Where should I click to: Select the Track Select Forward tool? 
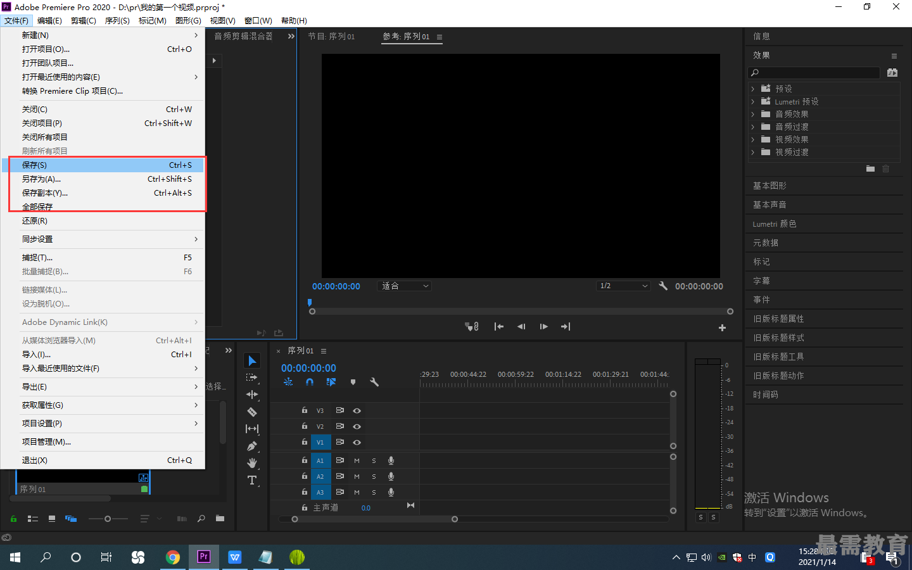coord(252,377)
